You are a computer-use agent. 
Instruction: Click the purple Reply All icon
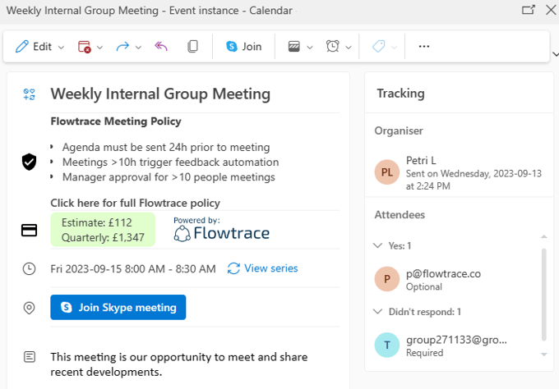point(161,46)
